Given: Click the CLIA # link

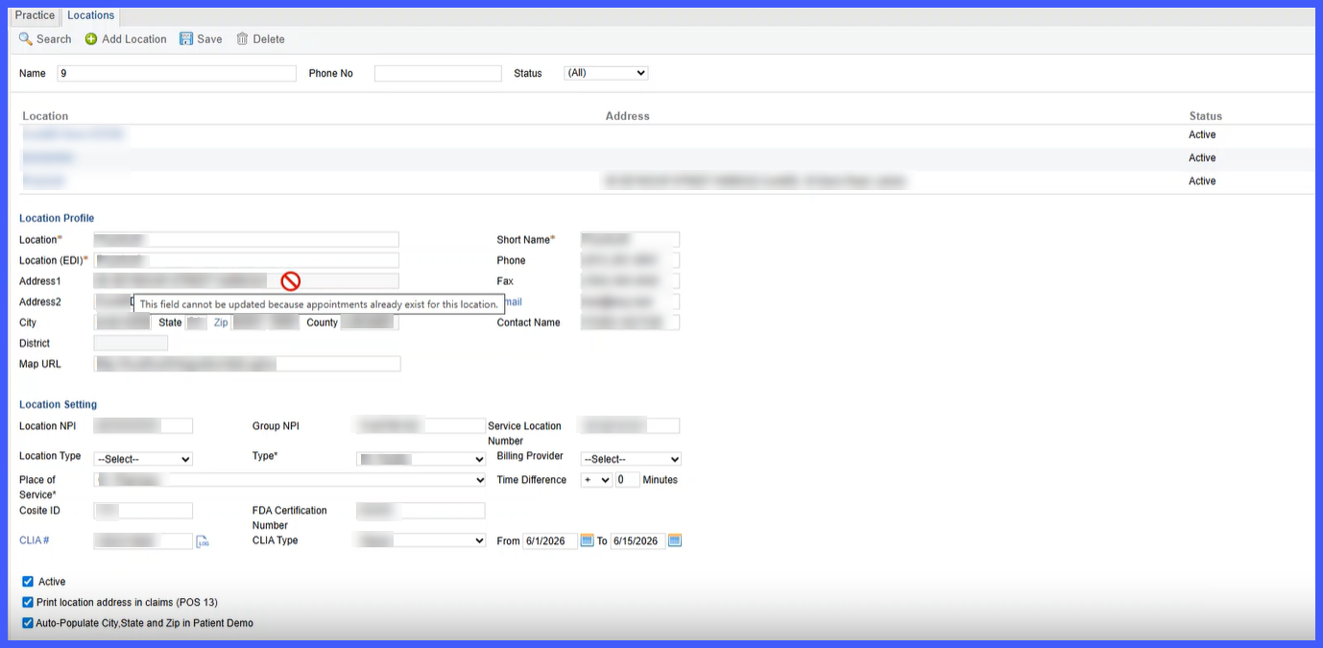Looking at the screenshot, I should (x=35, y=540).
